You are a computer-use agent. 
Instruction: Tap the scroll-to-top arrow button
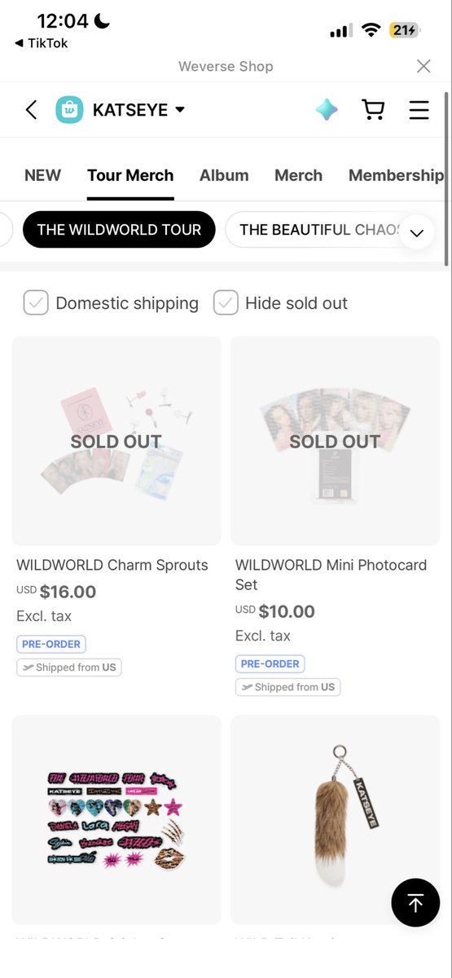(415, 902)
